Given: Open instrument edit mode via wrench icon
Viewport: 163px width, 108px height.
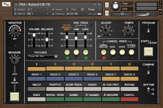Looking at the screenshot, I should tap(6, 4).
